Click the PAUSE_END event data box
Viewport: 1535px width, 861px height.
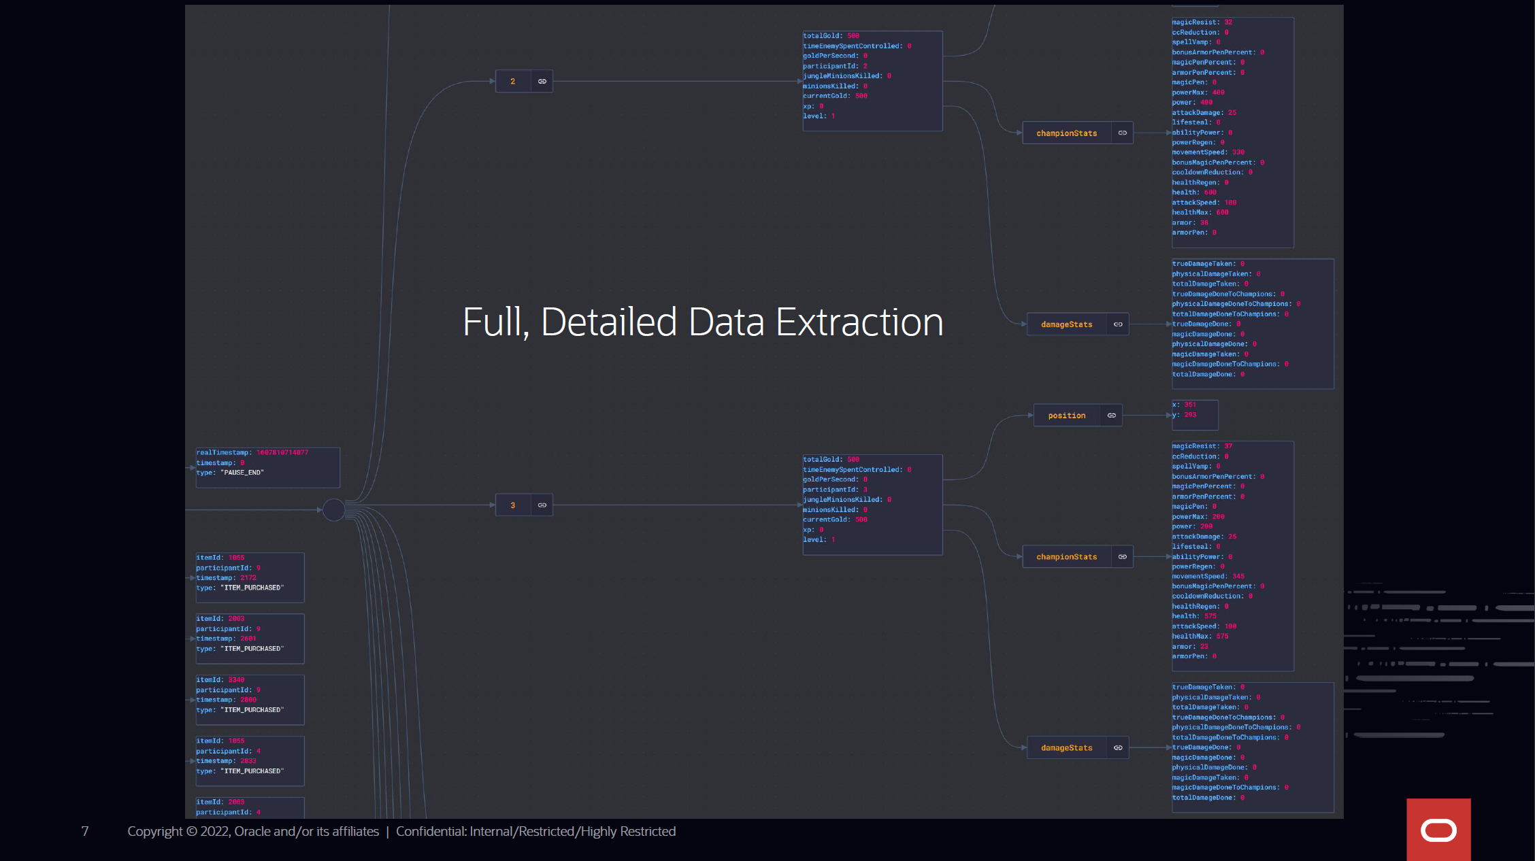(267, 467)
